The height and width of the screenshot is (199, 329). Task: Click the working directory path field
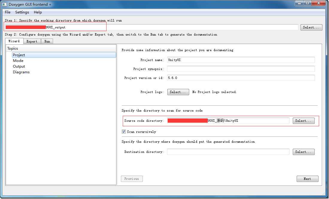(x=151, y=27)
